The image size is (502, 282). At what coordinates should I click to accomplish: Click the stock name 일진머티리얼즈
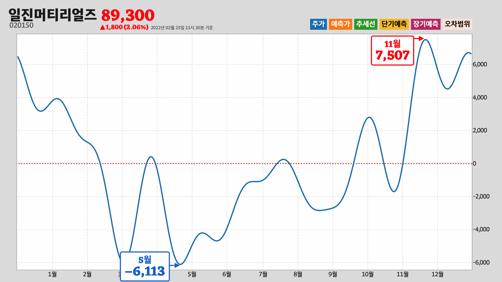pyautogui.click(x=53, y=15)
